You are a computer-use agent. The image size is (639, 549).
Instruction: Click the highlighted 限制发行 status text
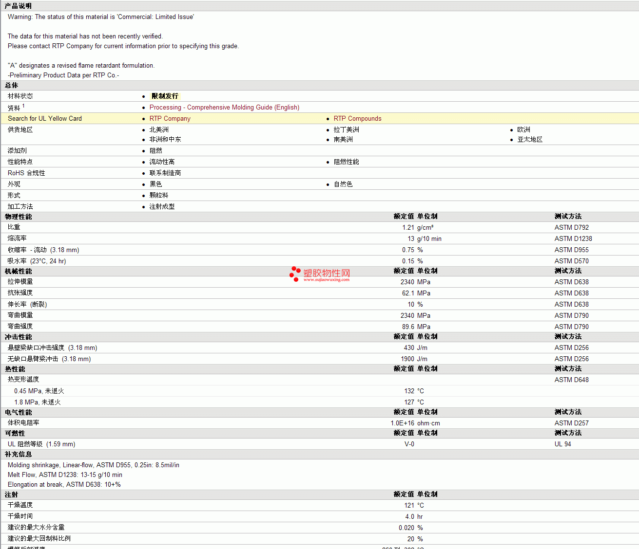click(x=165, y=96)
